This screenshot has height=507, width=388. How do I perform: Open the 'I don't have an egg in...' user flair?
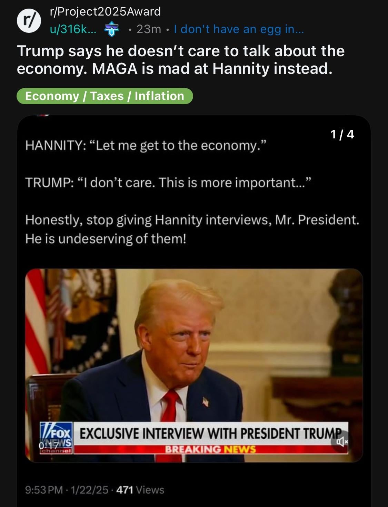point(239,29)
